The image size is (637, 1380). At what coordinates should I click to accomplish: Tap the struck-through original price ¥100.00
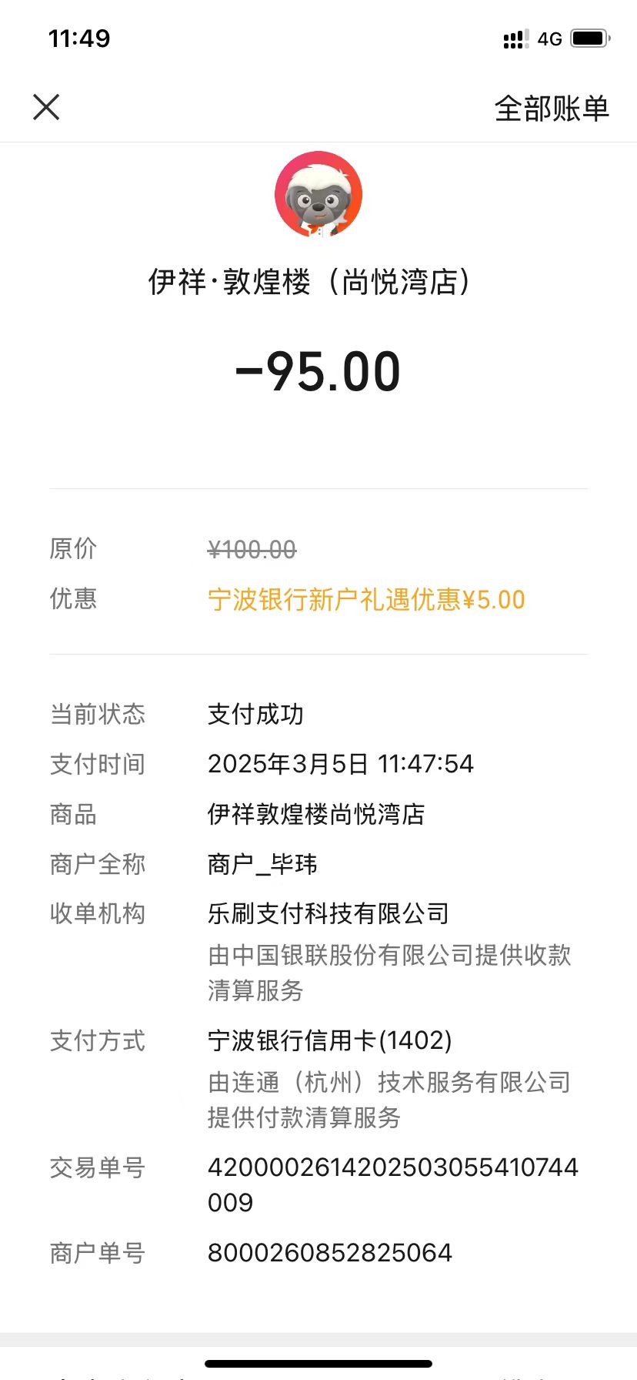pos(252,549)
